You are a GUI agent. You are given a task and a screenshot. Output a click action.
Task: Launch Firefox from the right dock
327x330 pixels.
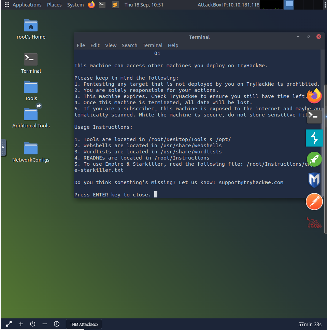(314, 96)
